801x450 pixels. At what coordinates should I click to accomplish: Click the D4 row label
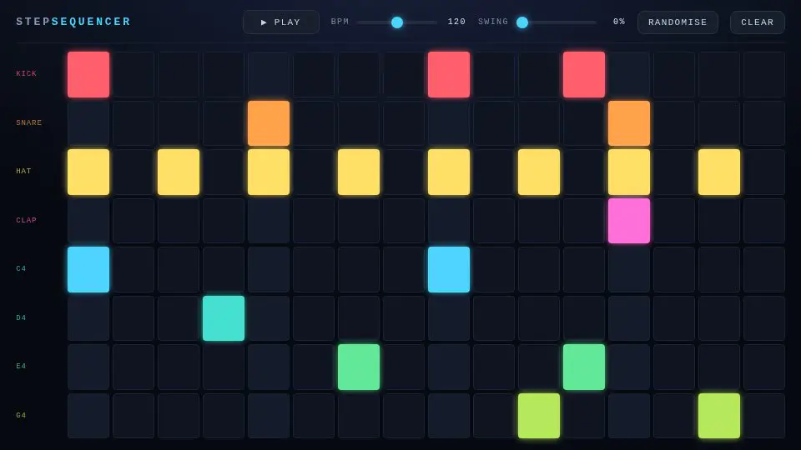click(x=21, y=317)
